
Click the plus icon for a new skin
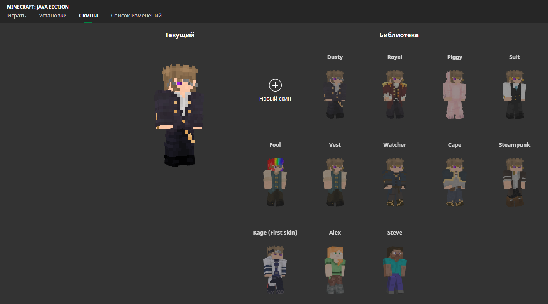coord(275,85)
